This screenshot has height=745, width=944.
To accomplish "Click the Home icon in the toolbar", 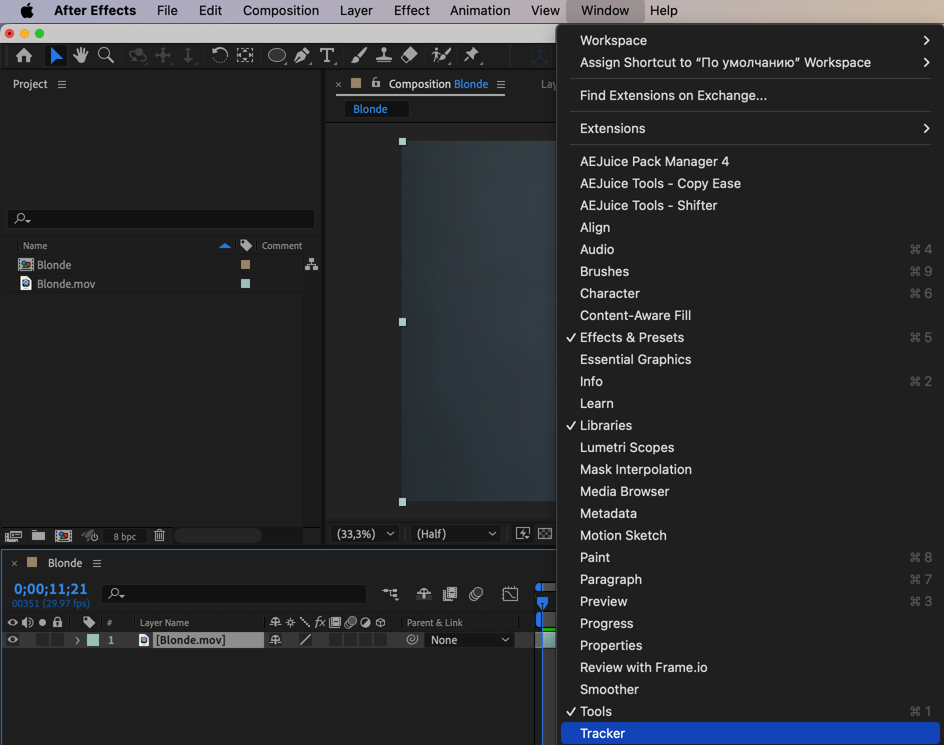I will pyautogui.click(x=24, y=55).
